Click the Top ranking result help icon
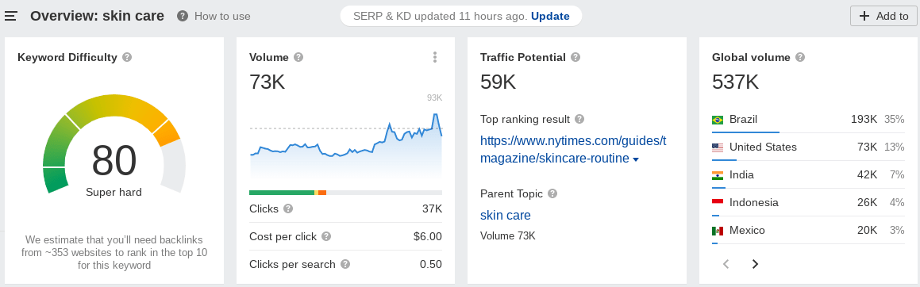The width and height of the screenshot is (920, 287). [579, 119]
